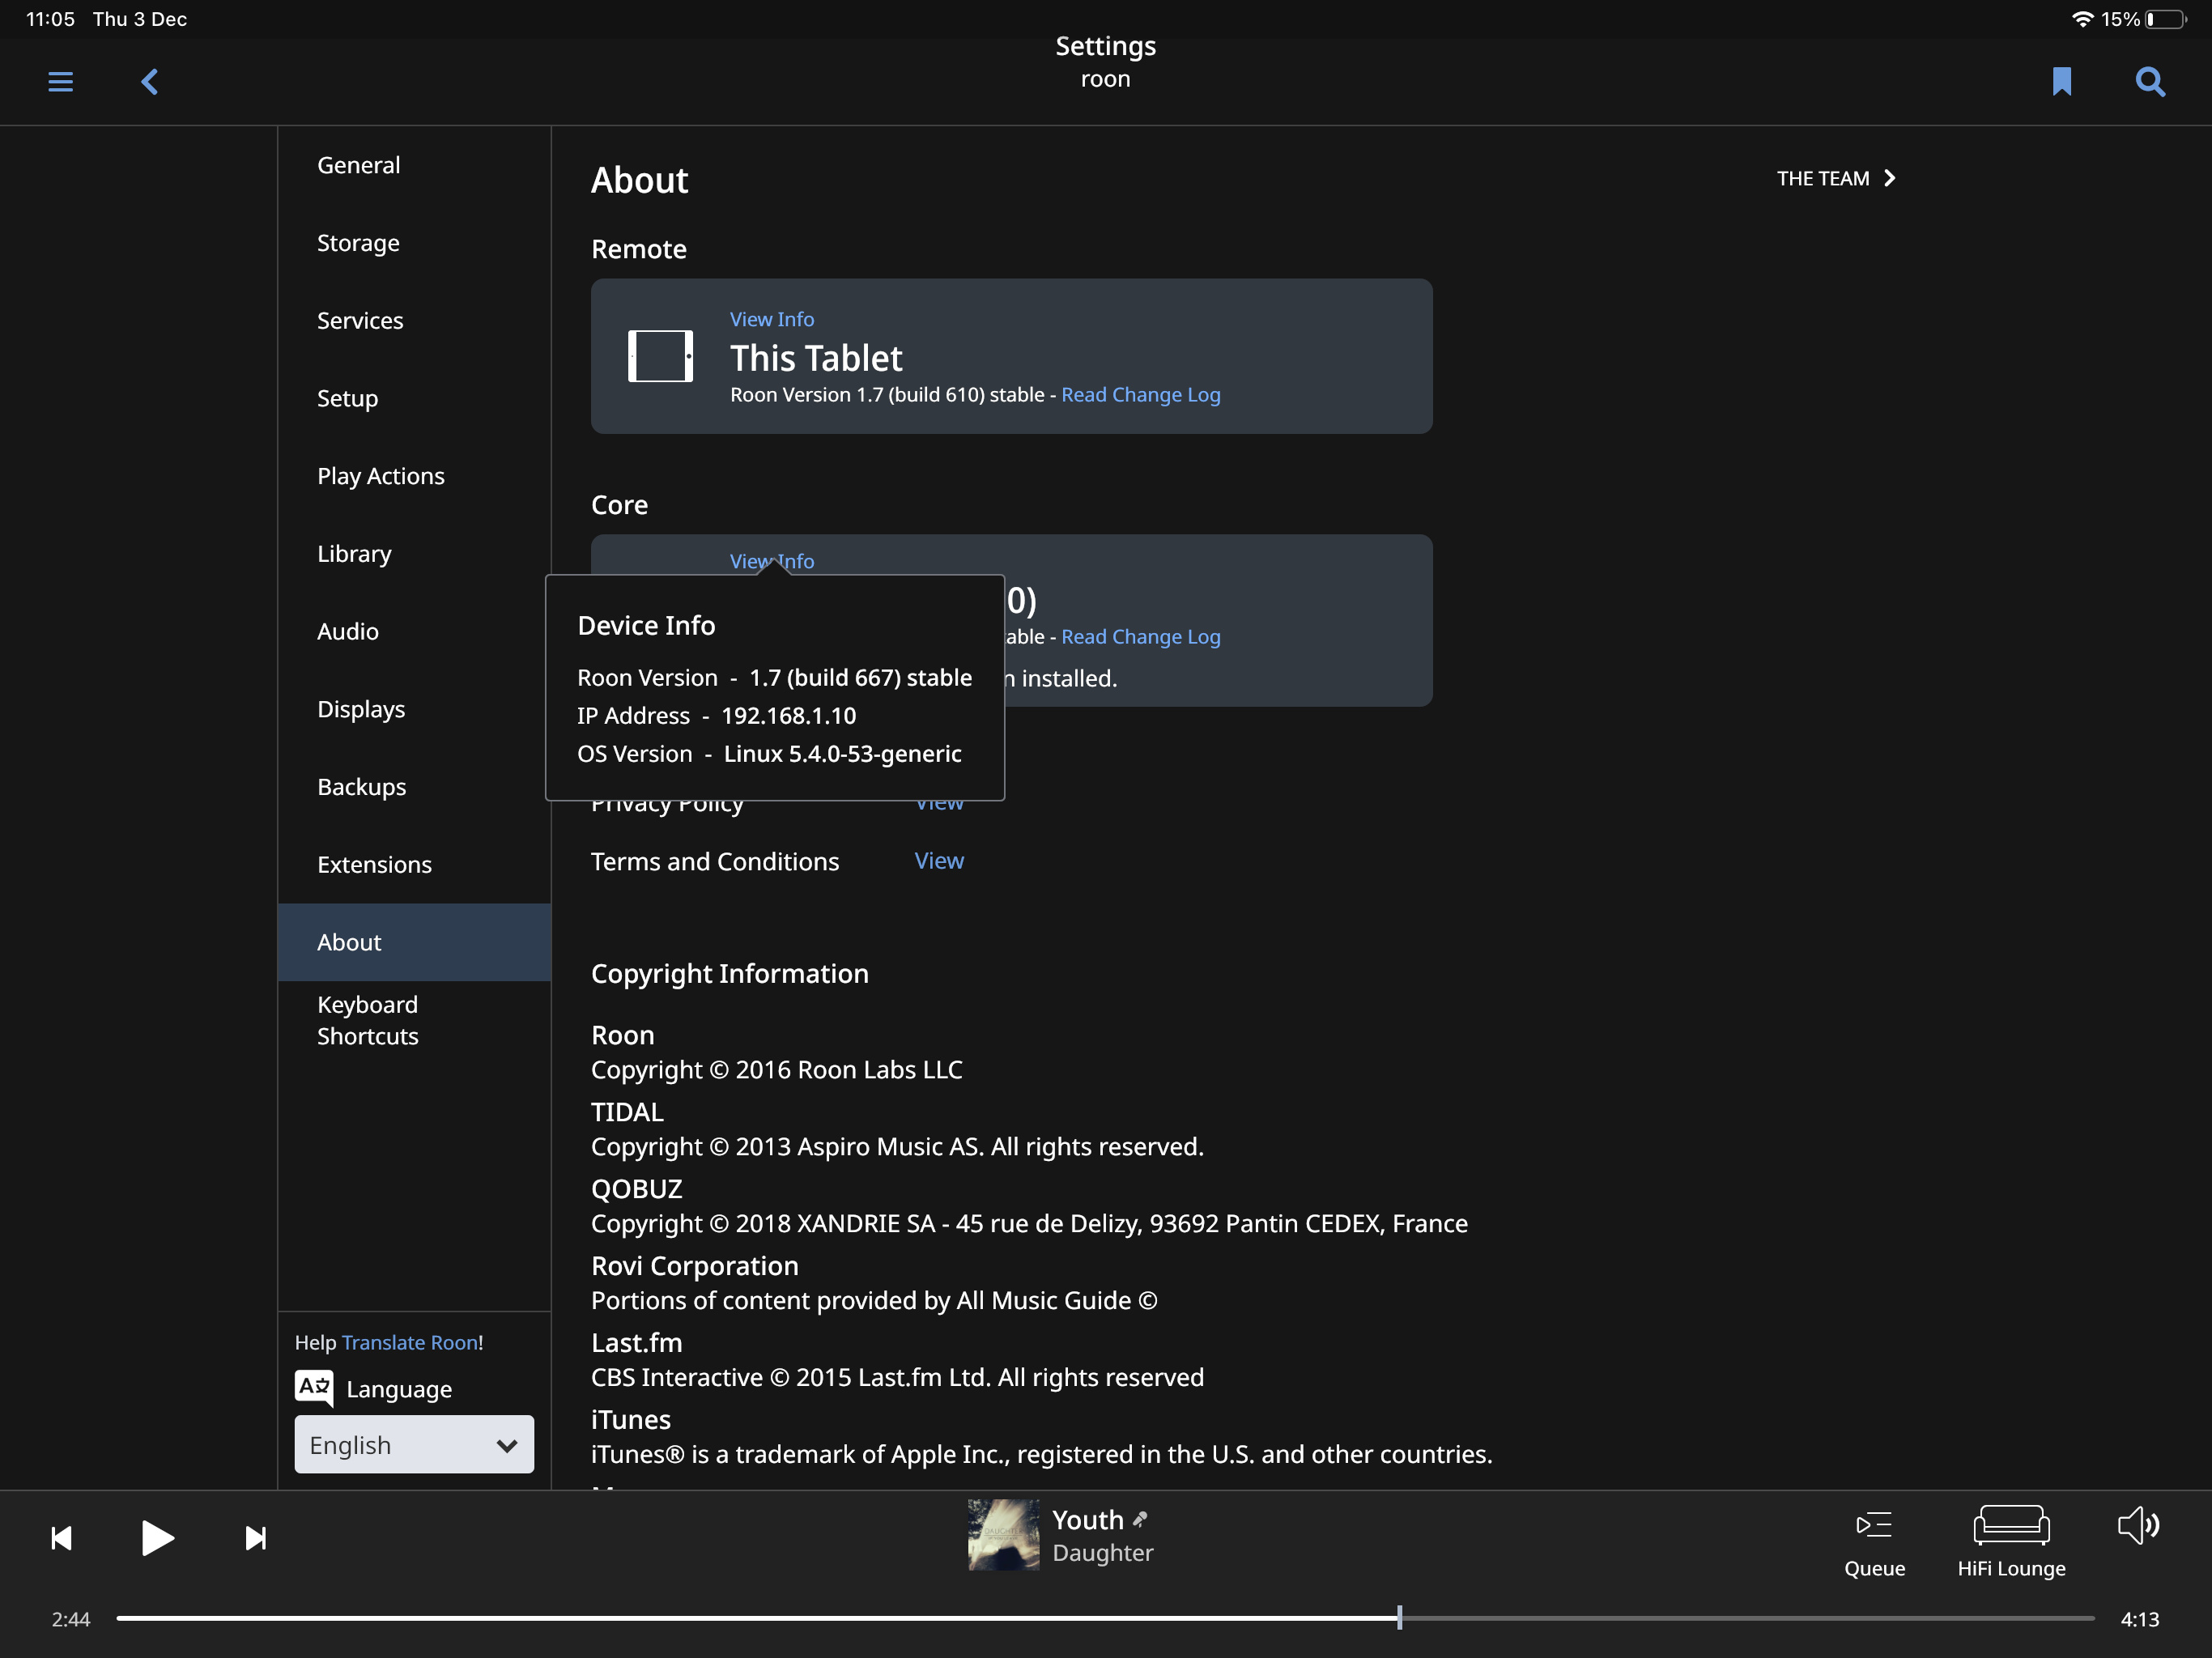Open the English language dropdown

pyautogui.click(x=414, y=1444)
